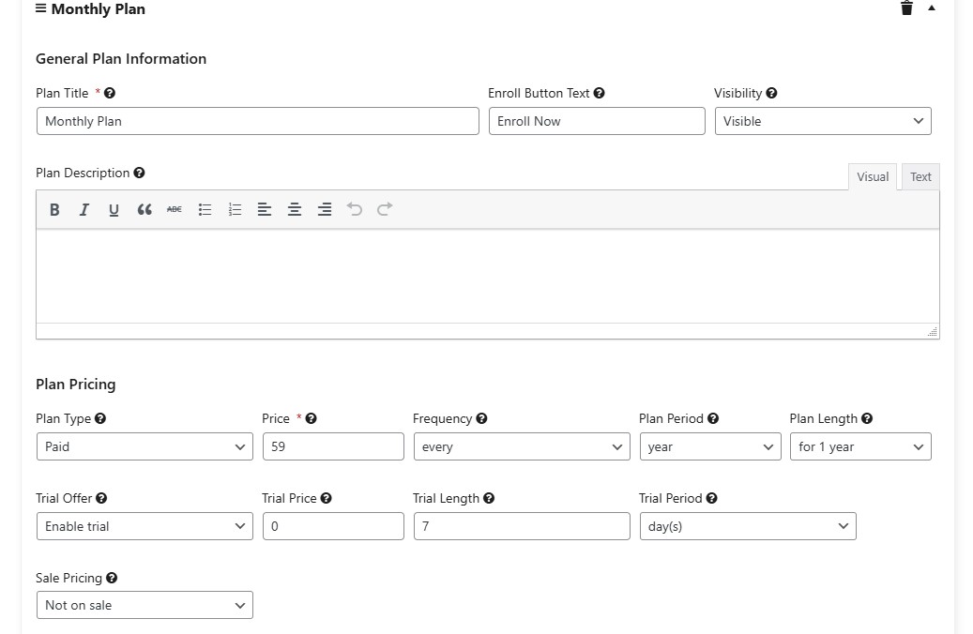Grab the description editor resize handle
The image size is (973, 634).
932,332
